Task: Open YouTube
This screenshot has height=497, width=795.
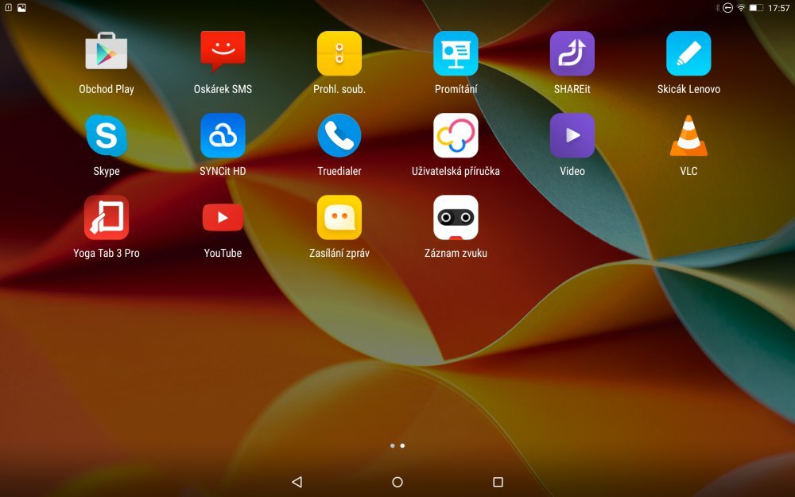Action: click(223, 215)
